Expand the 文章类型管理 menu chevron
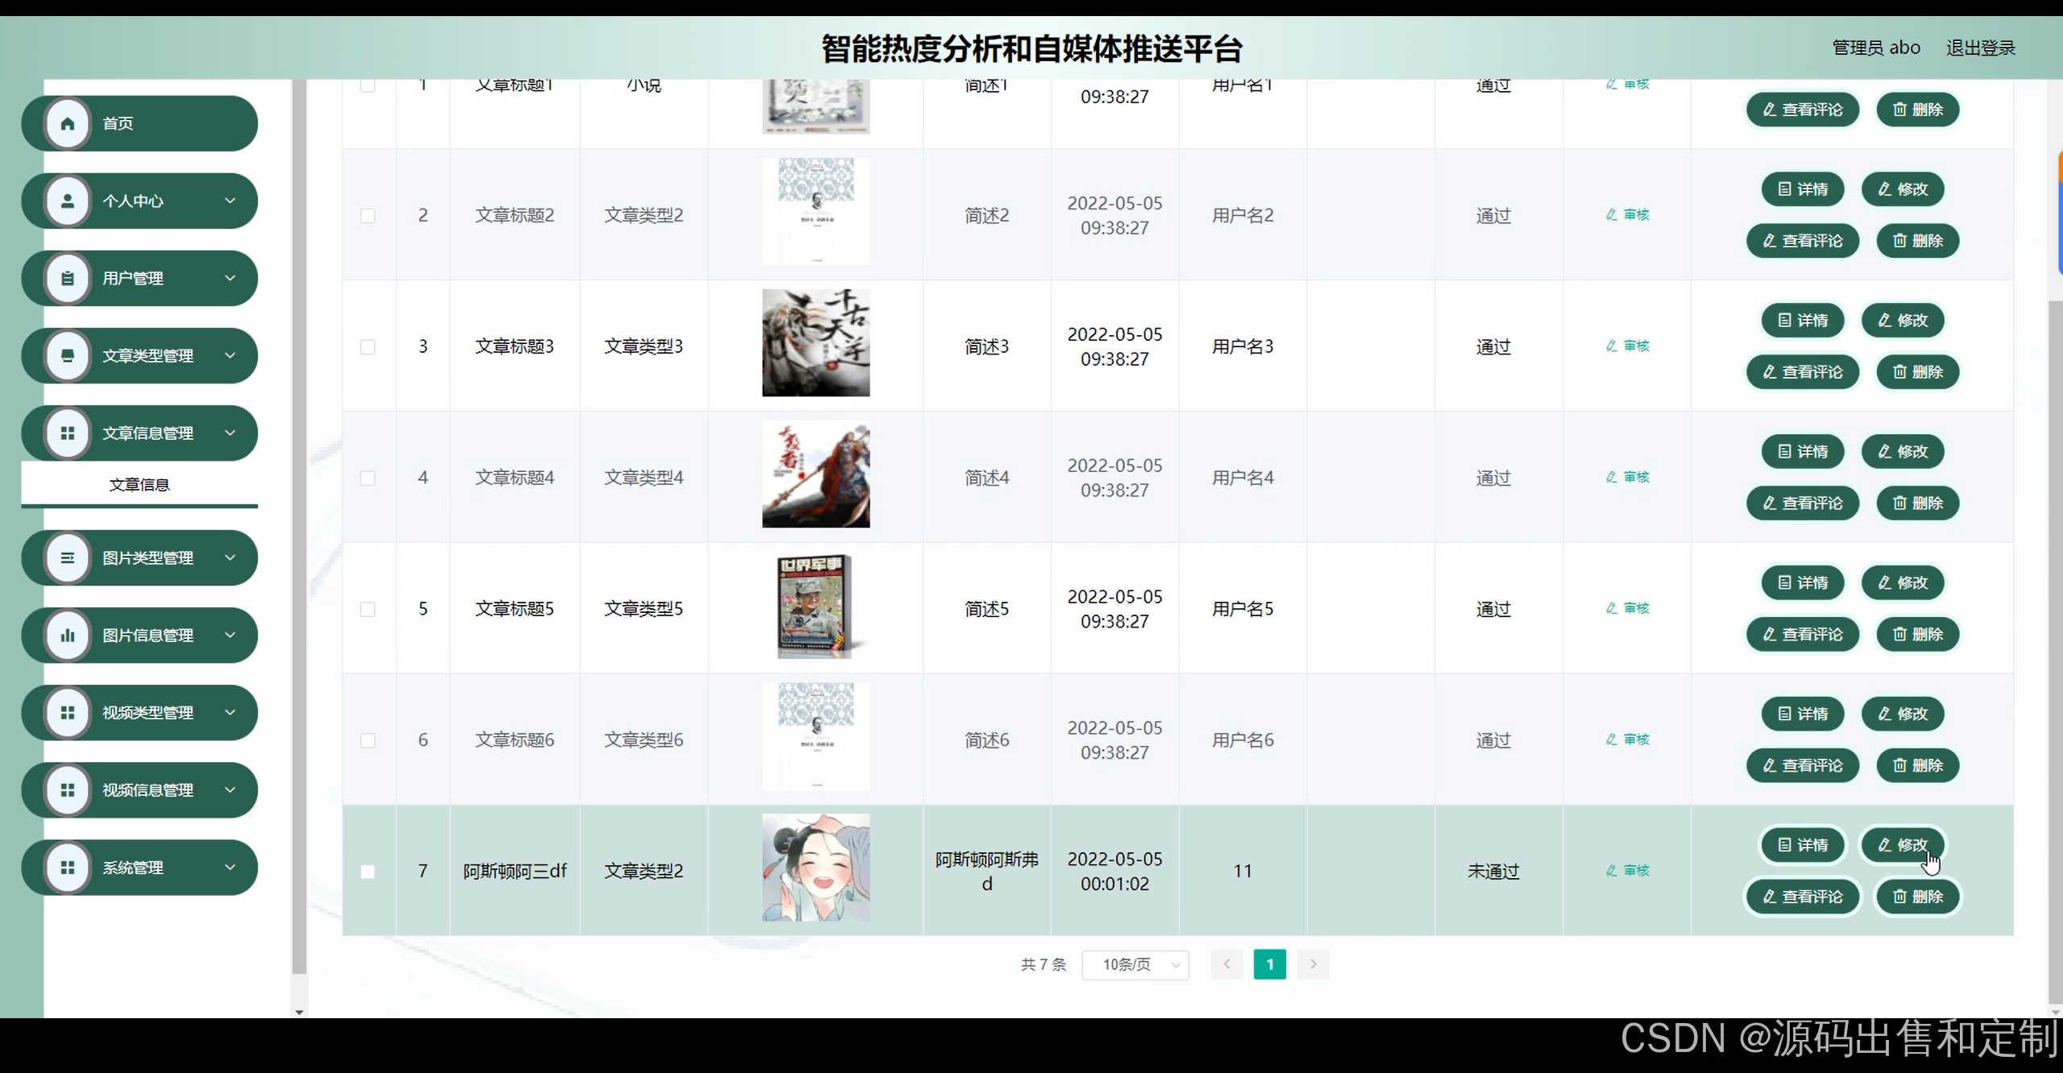Viewport: 2063px width, 1073px height. pyautogui.click(x=230, y=355)
